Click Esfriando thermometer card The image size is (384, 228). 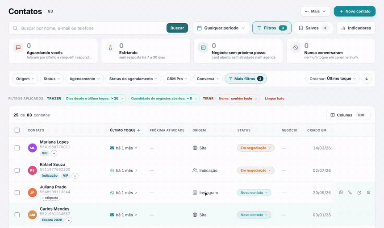pyautogui.click(x=146, y=51)
